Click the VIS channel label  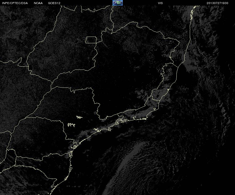point(160,3)
